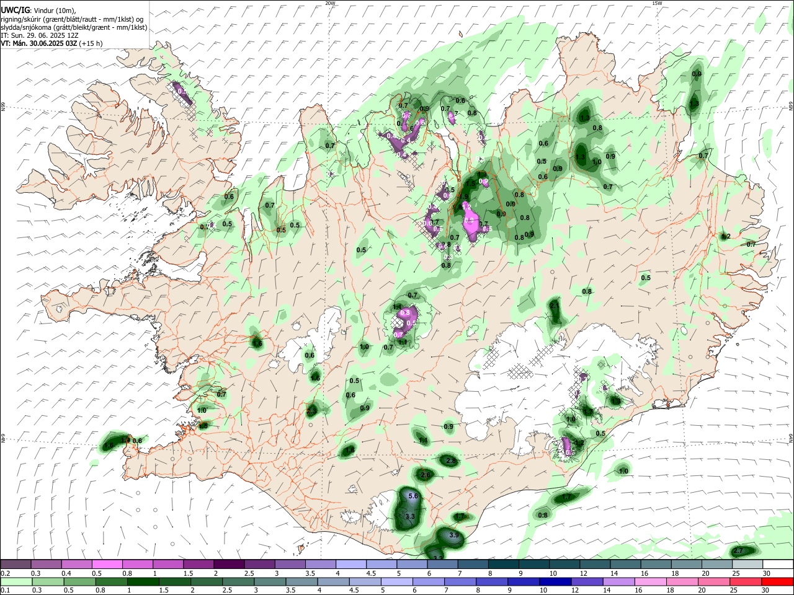Click the 2.1 precipitation value on the map
This screenshot has height=595, width=794.
pos(555,306)
